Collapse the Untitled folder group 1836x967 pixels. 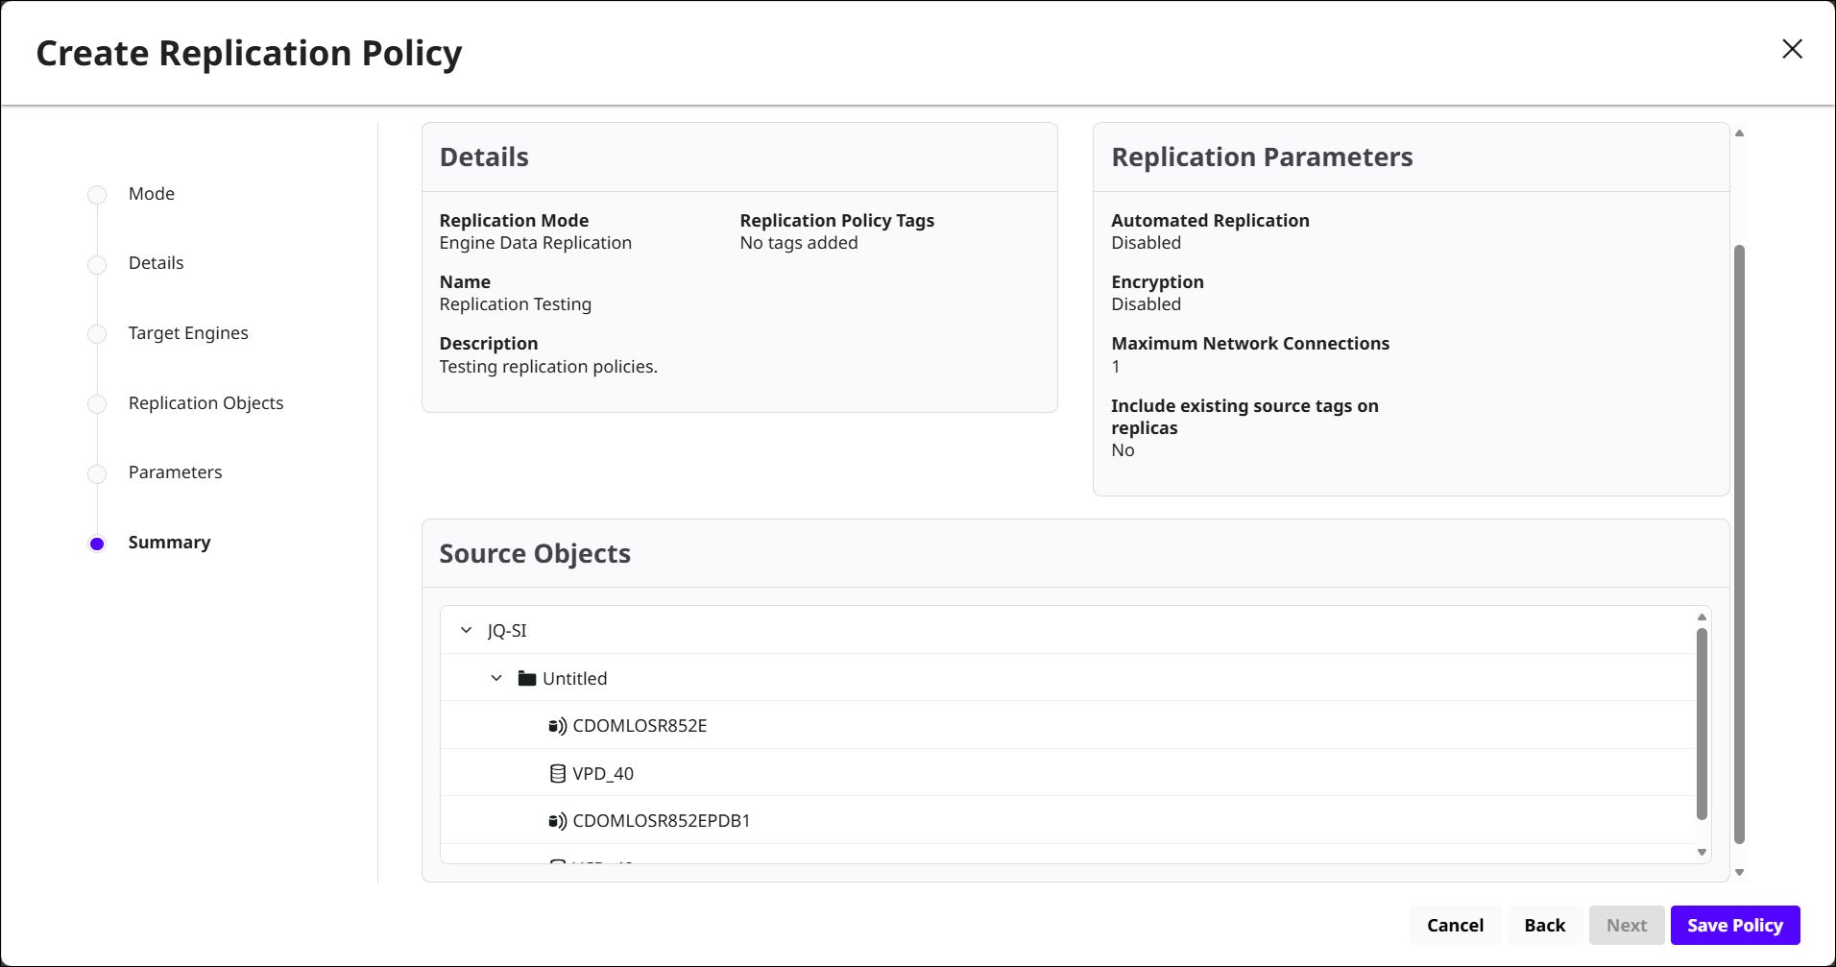point(496,679)
